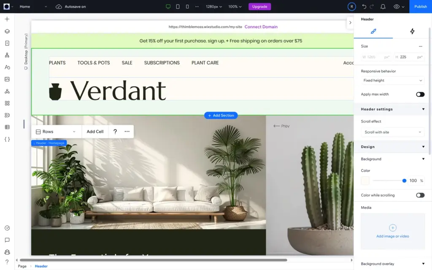Click the TOOLS & POTS menu item

pyautogui.click(x=94, y=63)
